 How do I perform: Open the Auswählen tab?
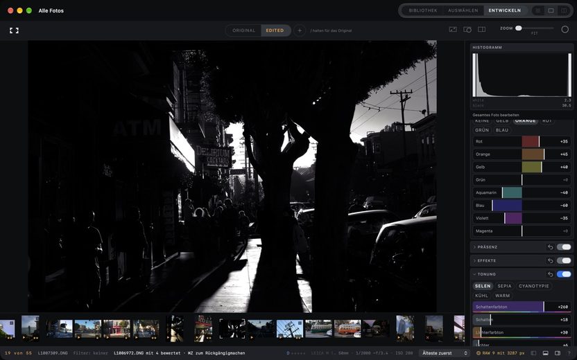click(x=463, y=10)
